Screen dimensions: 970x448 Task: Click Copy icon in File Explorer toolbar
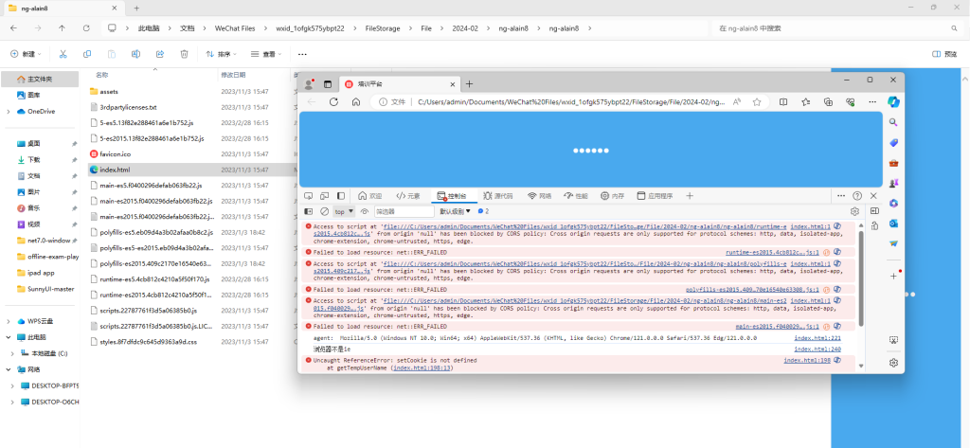(86, 54)
